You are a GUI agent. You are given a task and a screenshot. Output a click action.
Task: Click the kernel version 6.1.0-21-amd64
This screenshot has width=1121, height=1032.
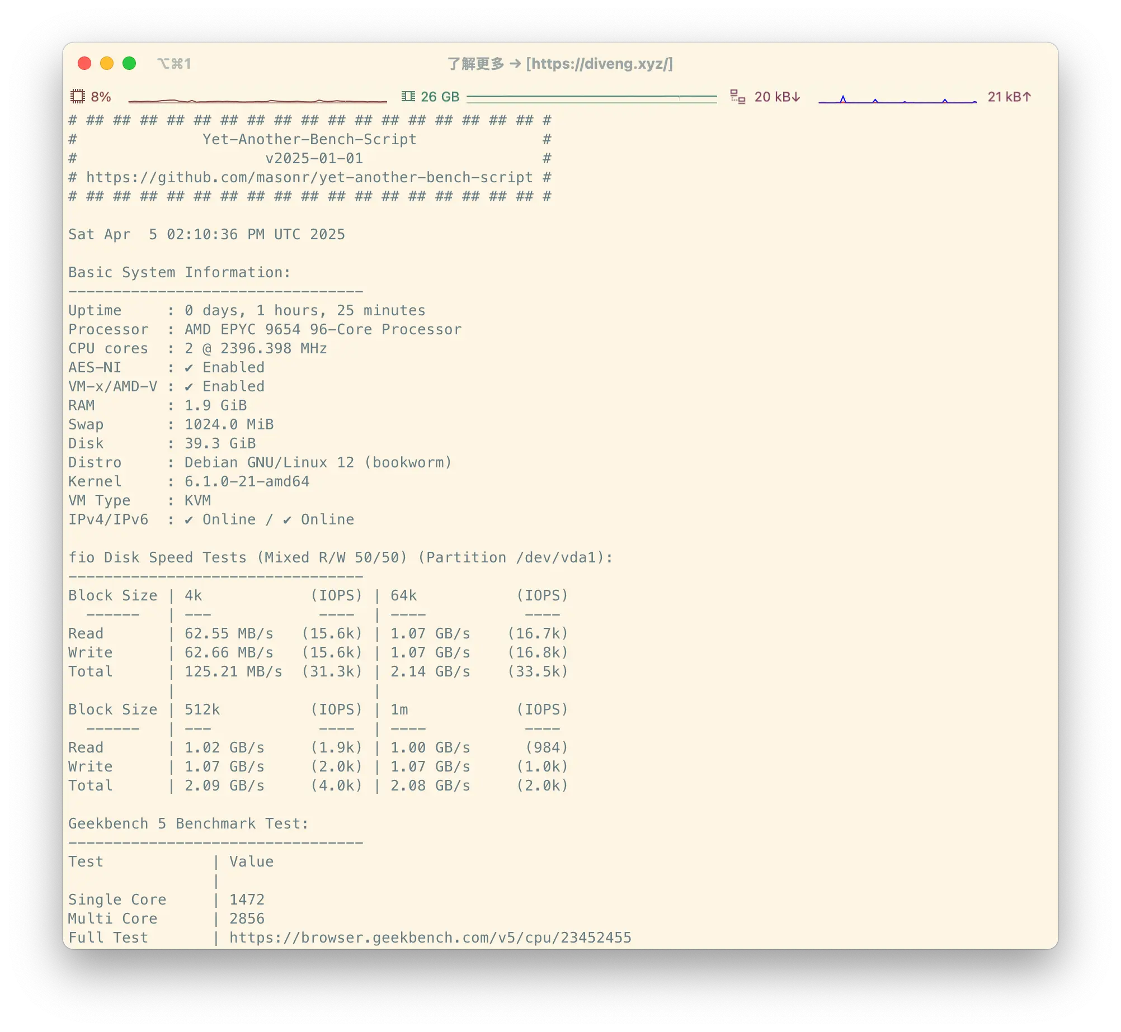(247, 481)
